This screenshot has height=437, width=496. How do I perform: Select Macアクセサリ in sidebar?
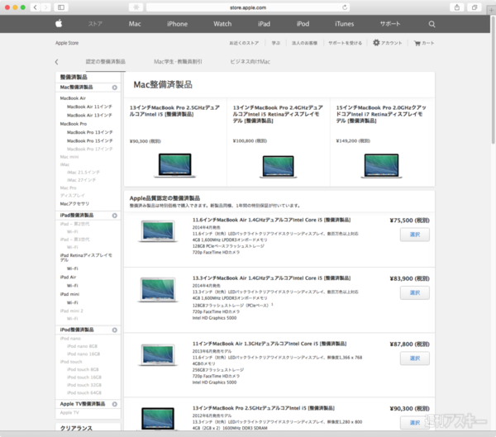pyautogui.click(x=74, y=204)
